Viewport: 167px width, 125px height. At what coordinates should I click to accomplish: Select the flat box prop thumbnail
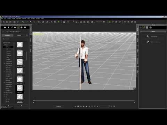coord(20,97)
